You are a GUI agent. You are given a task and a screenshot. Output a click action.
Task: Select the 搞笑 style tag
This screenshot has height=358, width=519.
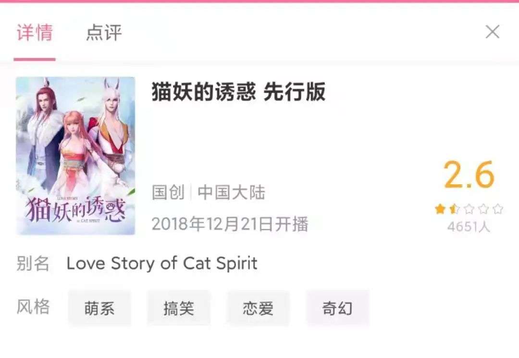pyautogui.click(x=179, y=308)
